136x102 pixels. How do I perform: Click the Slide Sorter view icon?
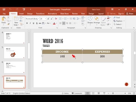pos(93,93)
